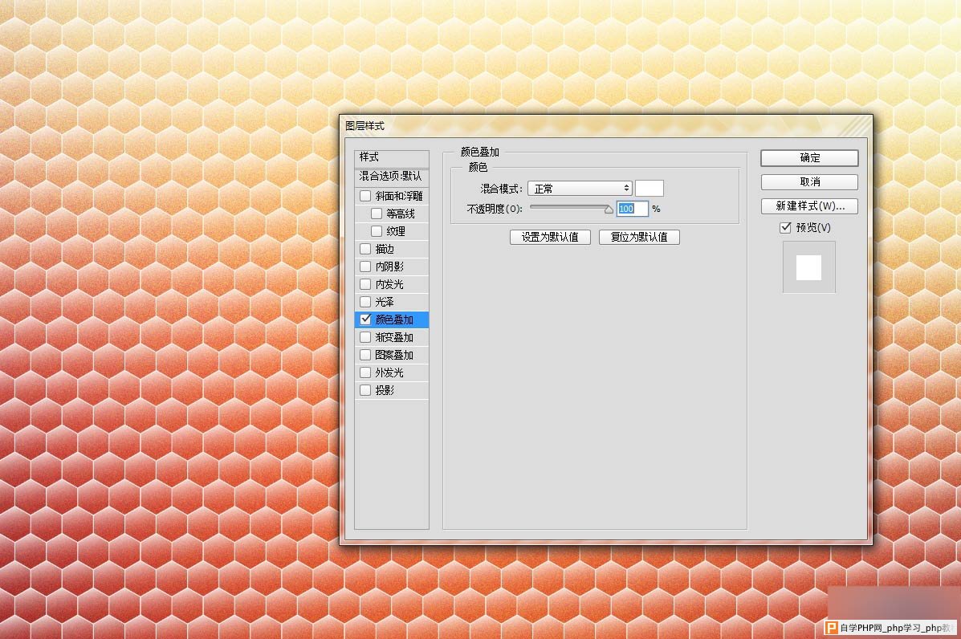
Task: Select the 斜面和浮雕 style label
Action: point(399,196)
